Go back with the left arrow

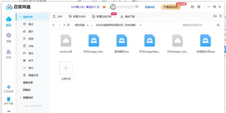[54, 25]
